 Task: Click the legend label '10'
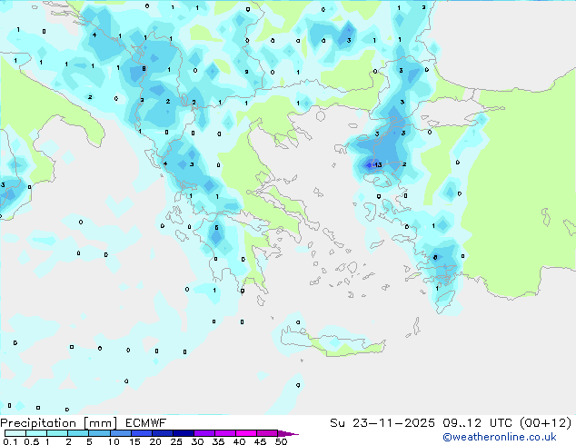pos(114,441)
